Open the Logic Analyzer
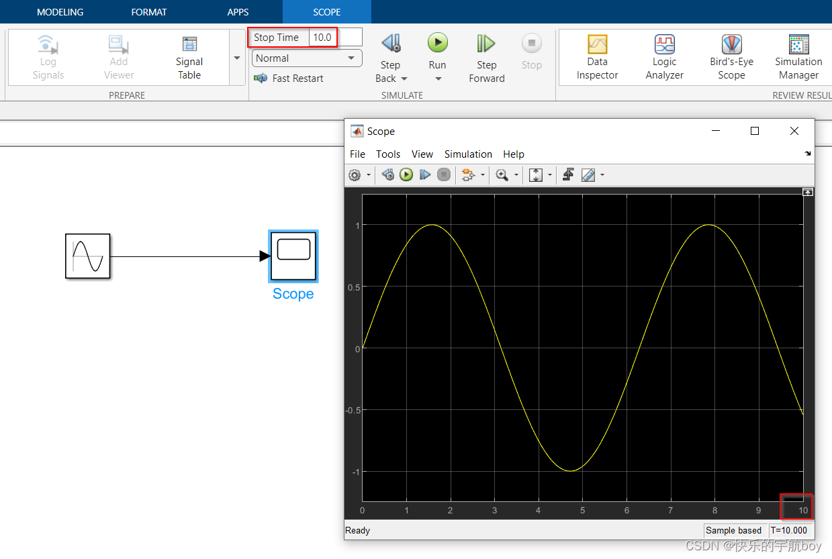The height and width of the screenshot is (559, 832). click(x=664, y=58)
